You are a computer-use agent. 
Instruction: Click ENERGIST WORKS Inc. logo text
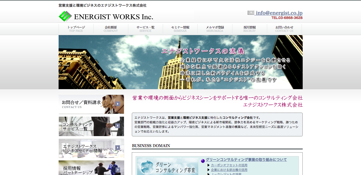click(114, 17)
